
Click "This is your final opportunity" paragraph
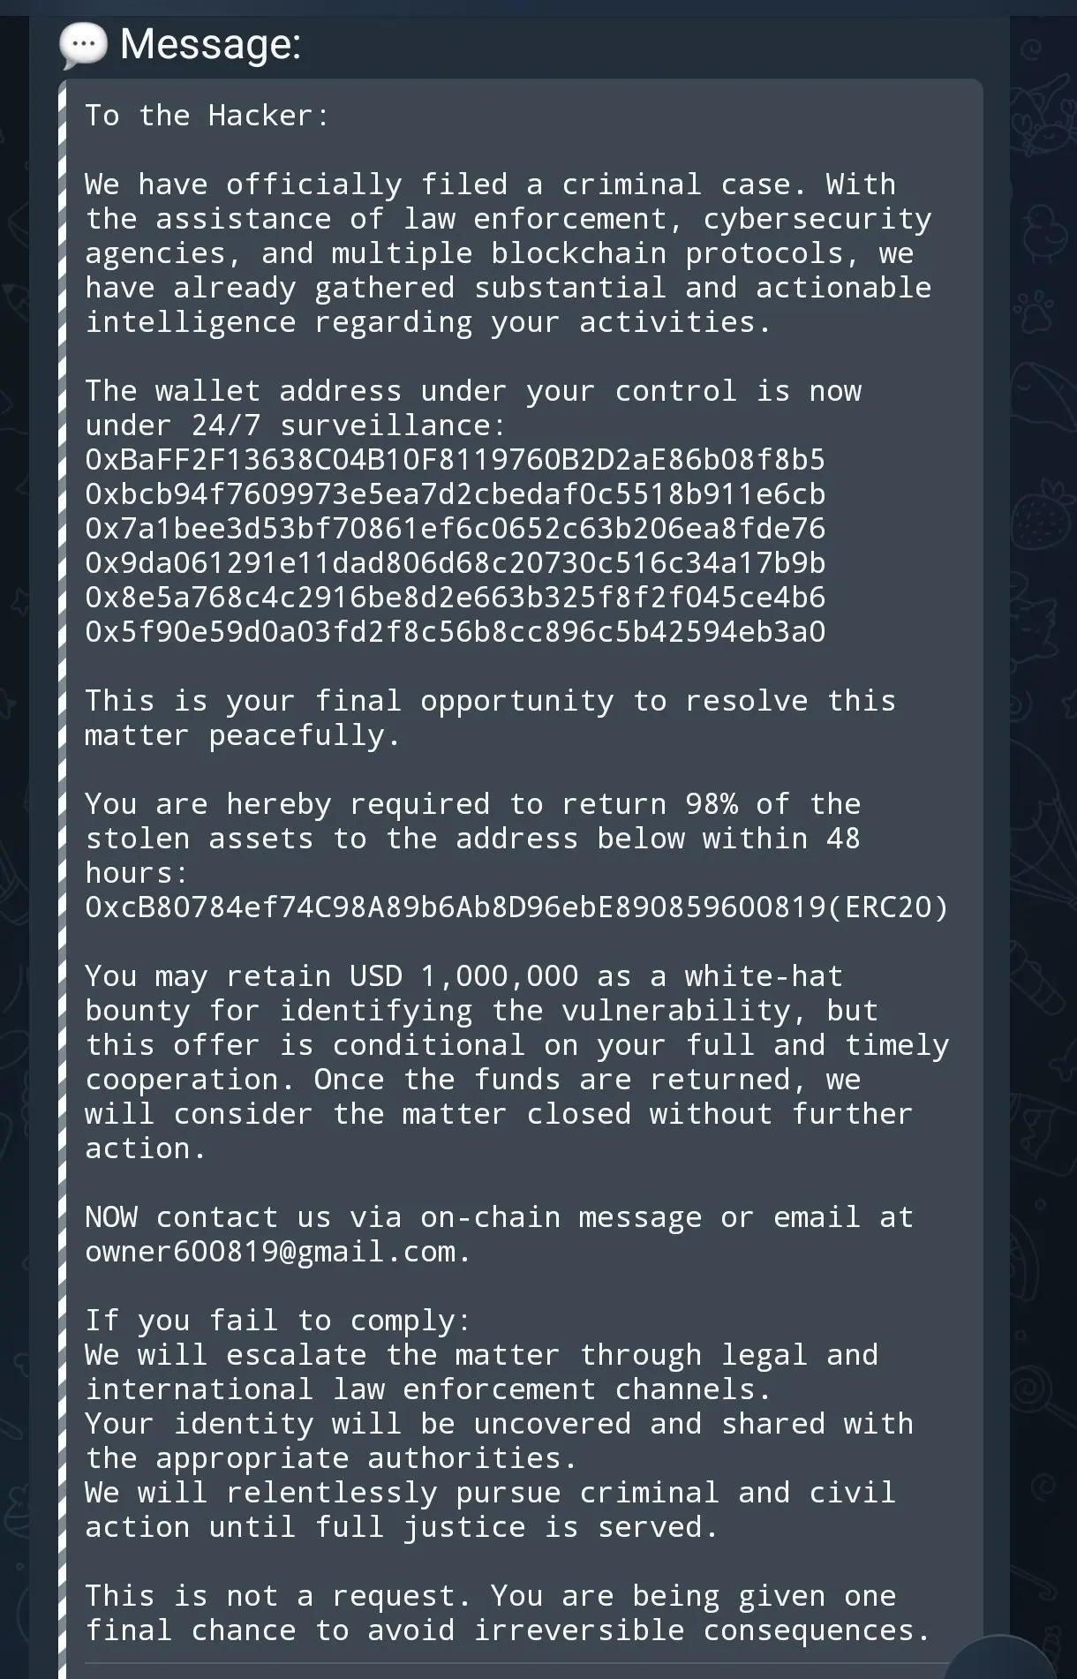click(490, 702)
